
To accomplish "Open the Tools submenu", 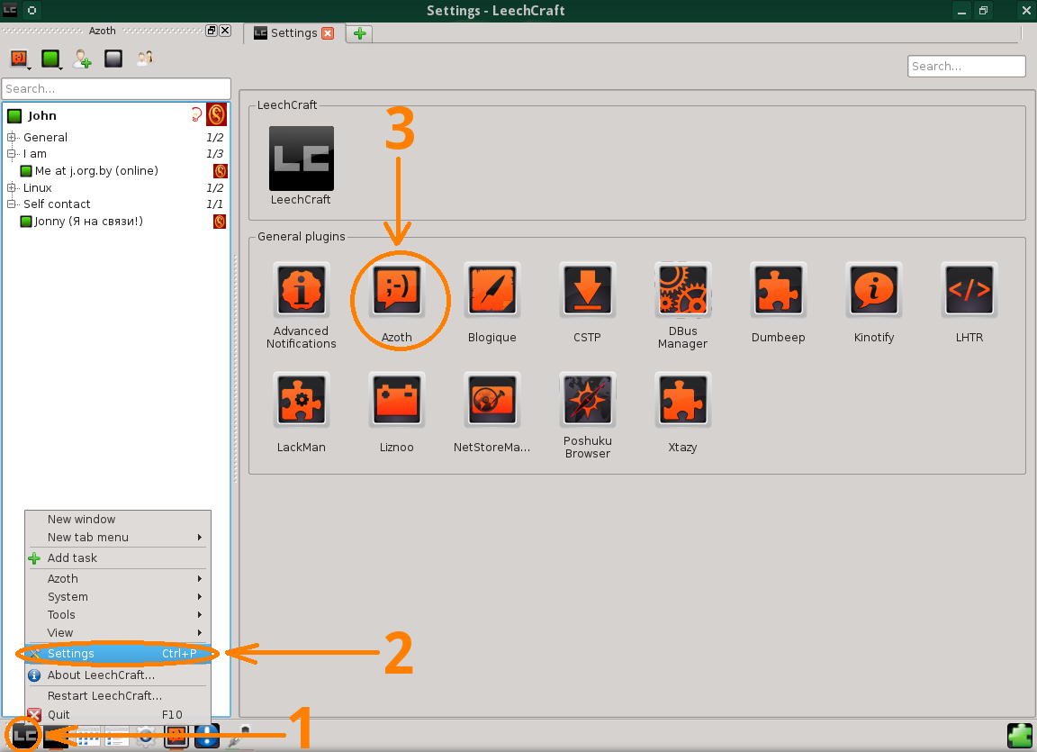I will pos(118,614).
